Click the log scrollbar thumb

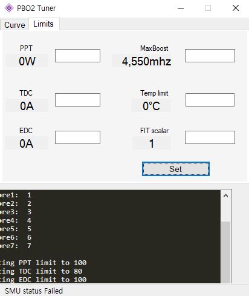click(225, 252)
